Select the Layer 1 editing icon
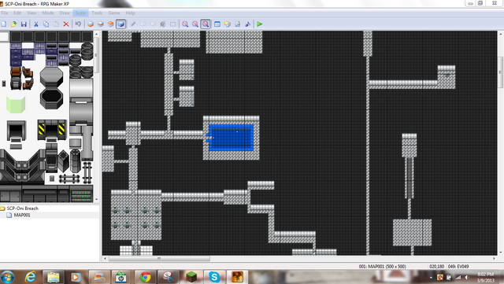Screen dimensions: 504x284 (x=91, y=24)
